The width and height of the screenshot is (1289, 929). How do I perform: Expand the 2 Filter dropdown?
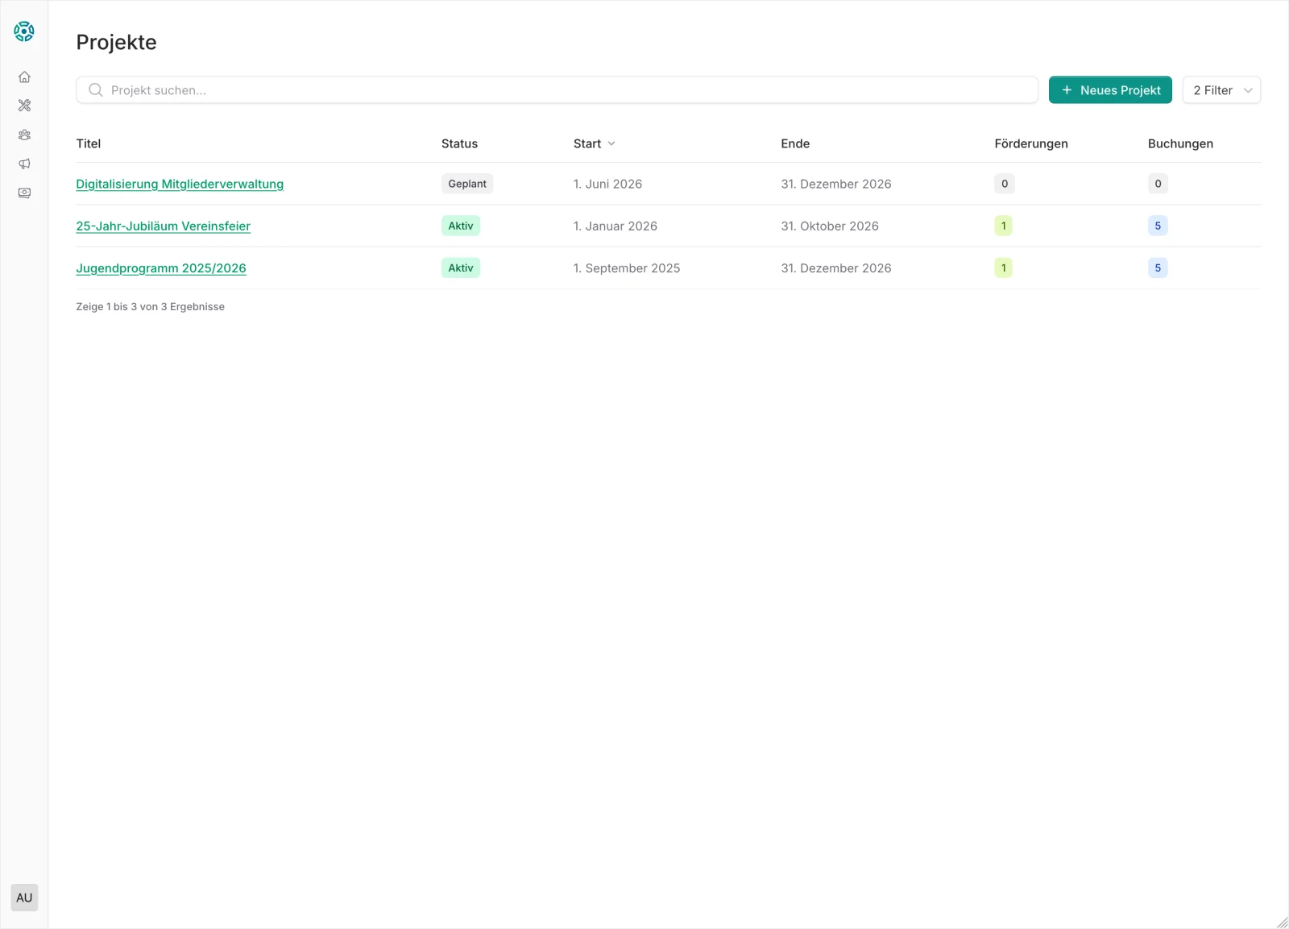point(1221,90)
